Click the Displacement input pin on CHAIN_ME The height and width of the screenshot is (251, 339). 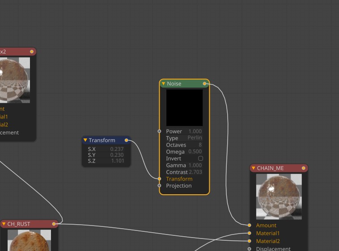[249, 249]
